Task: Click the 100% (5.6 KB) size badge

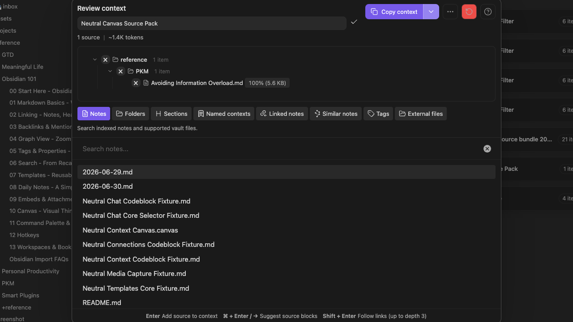Action: [x=267, y=83]
